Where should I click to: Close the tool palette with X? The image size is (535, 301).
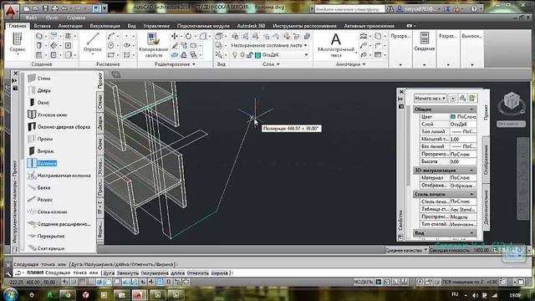coord(15,74)
